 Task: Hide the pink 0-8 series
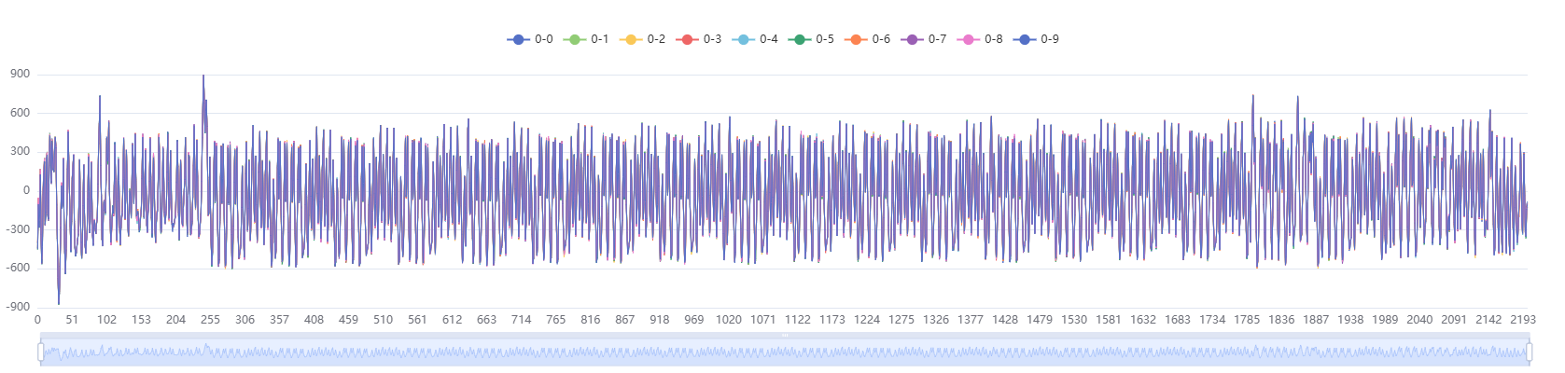click(x=968, y=39)
